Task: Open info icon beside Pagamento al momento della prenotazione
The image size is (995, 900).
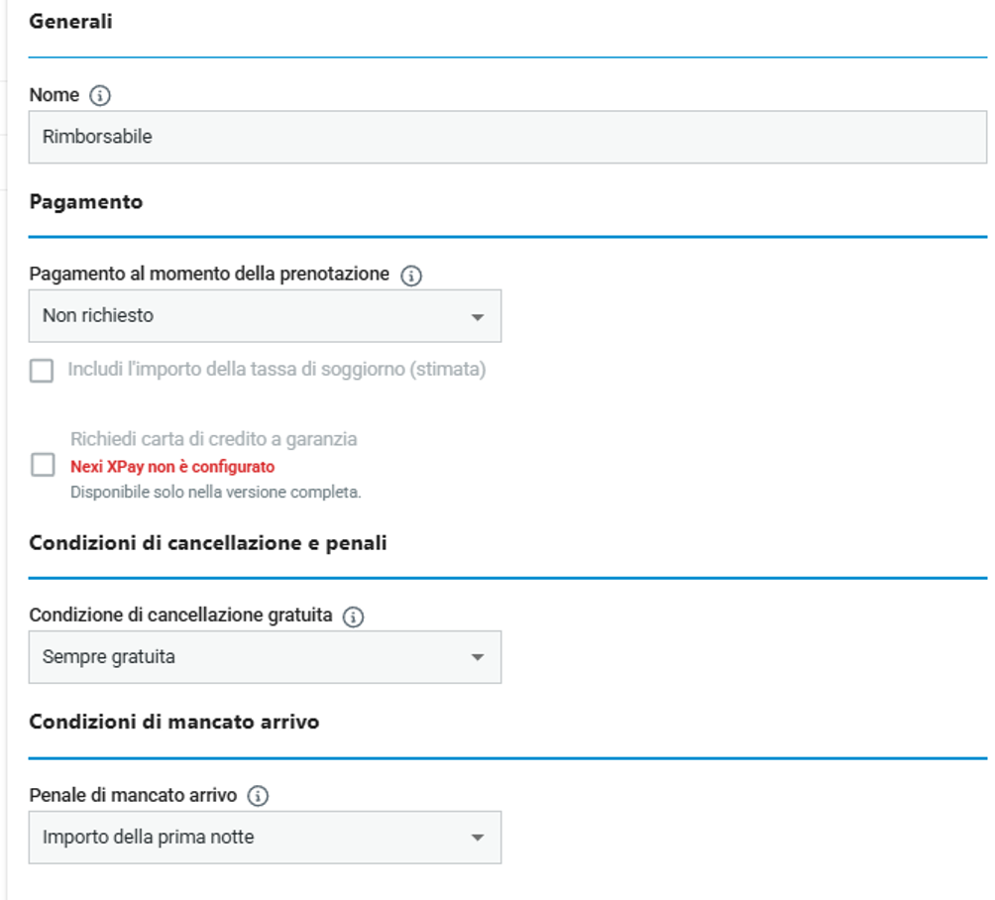Action: (x=411, y=276)
